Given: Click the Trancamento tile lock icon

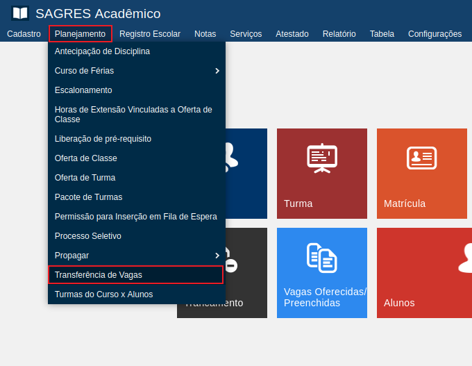Looking at the screenshot, I should pos(230,263).
